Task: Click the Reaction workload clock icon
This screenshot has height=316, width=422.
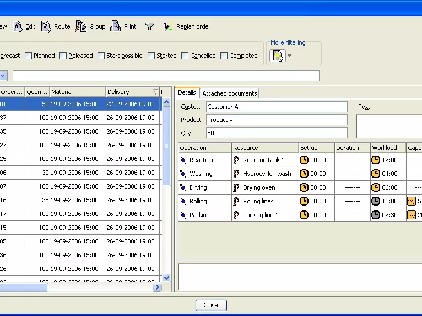Action: point(376,160)
